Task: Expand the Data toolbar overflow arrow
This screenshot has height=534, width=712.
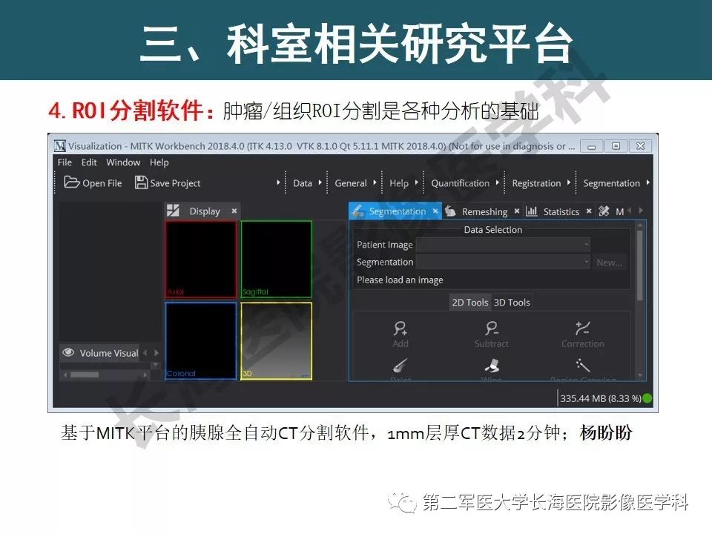Action: pyautogui.click(x=320, y=182)
